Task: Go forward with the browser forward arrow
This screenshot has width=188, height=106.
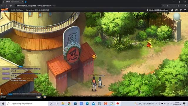Action: tap(6, 6)
